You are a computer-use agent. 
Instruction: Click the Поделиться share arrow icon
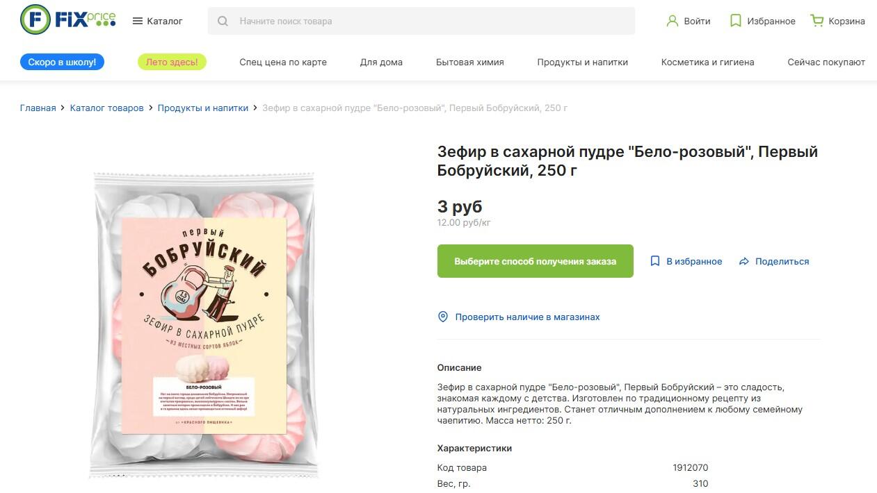(744, 262)
